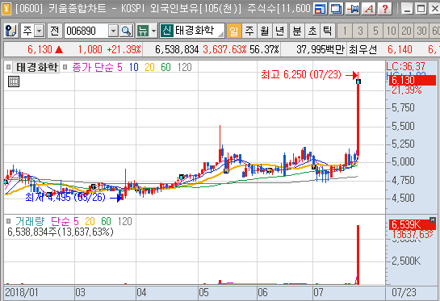Toggle the pin window icon

click(x=353, y=9)
